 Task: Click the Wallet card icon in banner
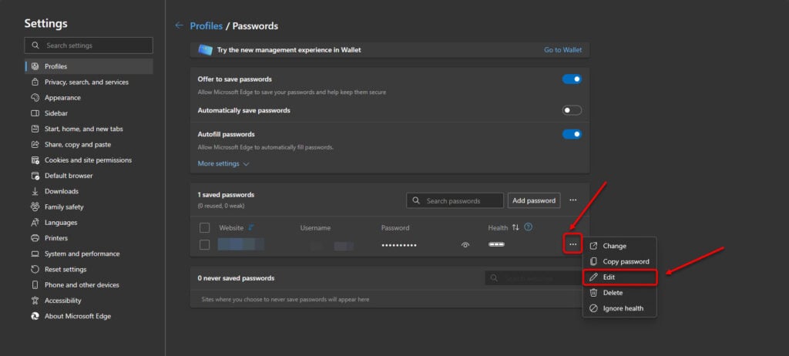click(205, 50)
